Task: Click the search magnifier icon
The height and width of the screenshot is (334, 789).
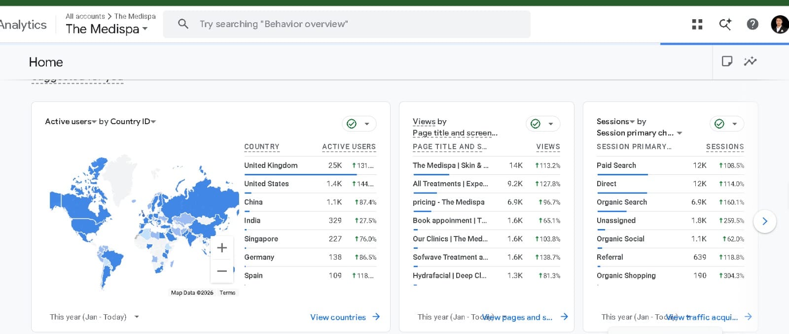Action: point(183,24)
